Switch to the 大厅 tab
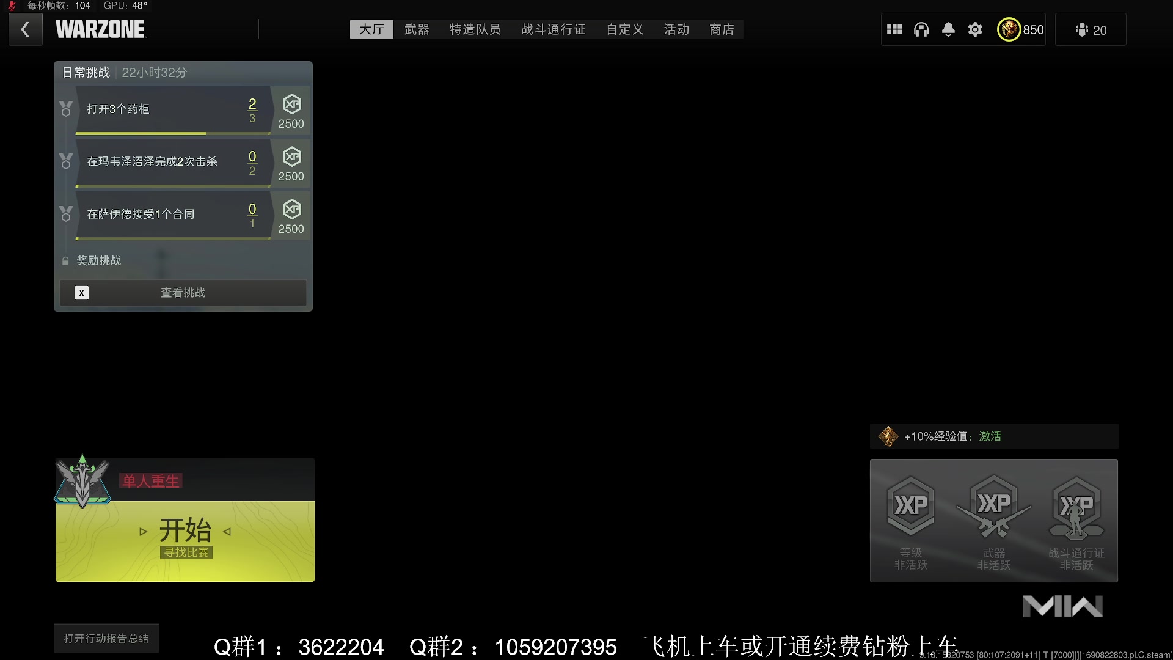This screenshot has height=660, width=1173. pyautogui.click(x=371, y=29)
